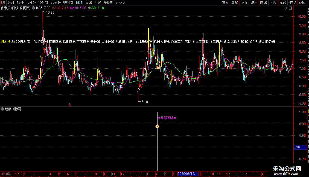The image size is (309, 177).
Task: Click the 5.10 low price marker
Action: [x=144, y=102]
